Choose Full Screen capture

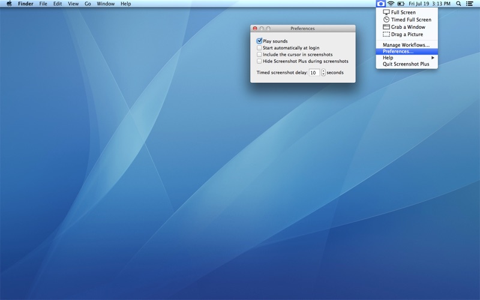pos(403,13)
